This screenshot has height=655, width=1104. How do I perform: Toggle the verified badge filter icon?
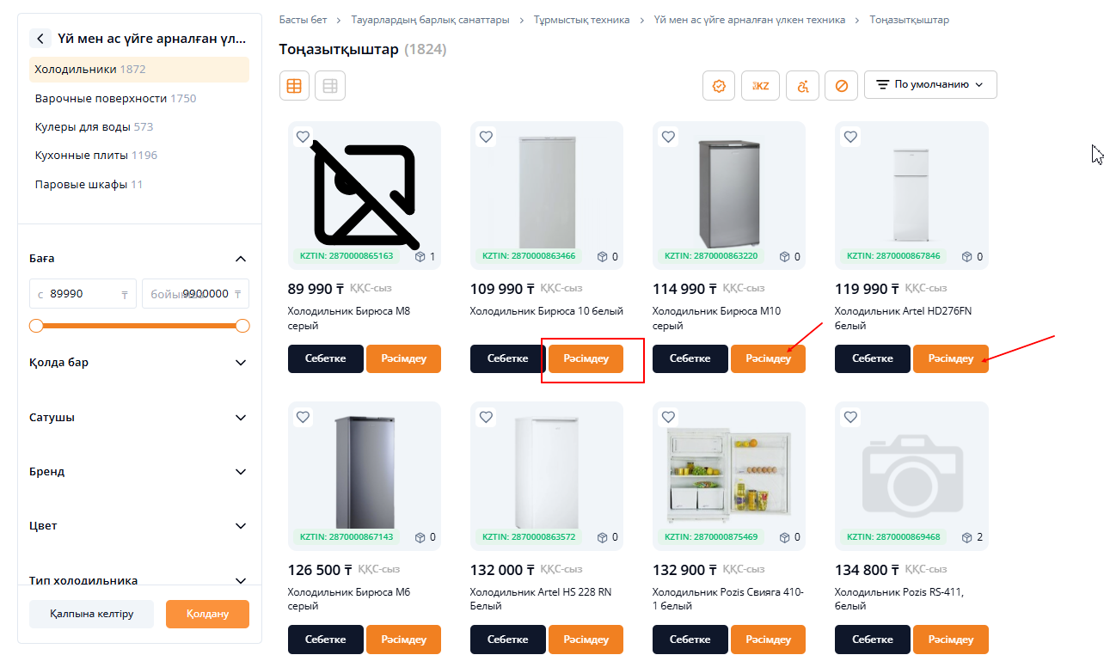coord(719,85)
